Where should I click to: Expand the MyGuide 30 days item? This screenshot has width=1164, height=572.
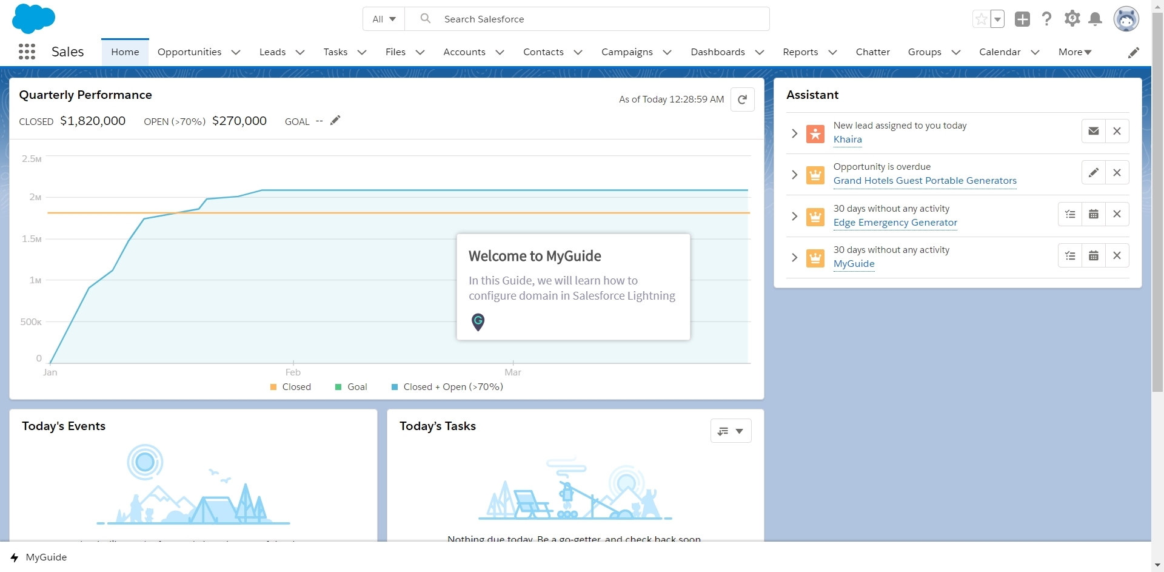click(794, 258)
